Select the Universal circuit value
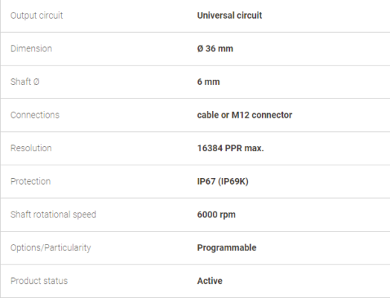Image resolution: width=390 pixels, height=298 pixels. [229, 16]
